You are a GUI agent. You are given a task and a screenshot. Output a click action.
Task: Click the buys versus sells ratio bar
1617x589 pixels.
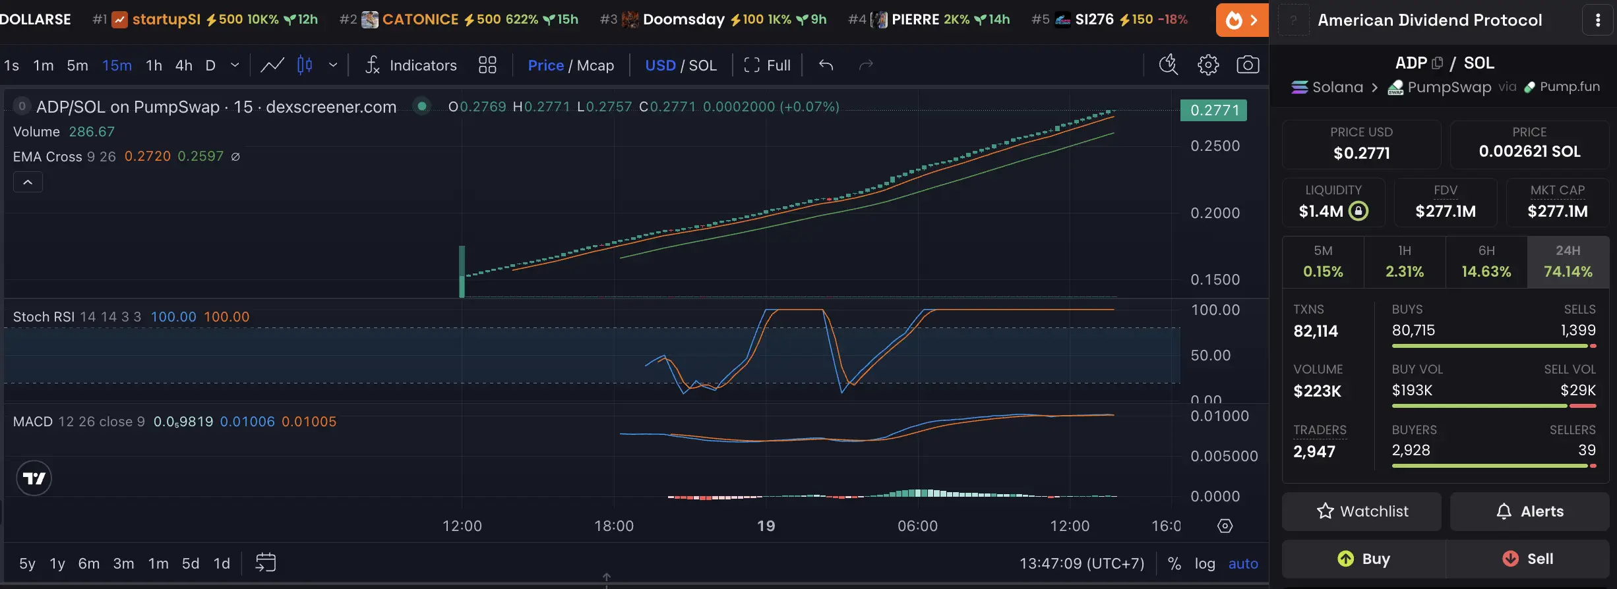pos(1494,346)
